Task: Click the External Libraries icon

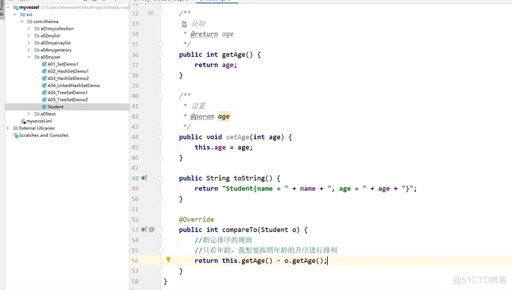Action: [x=15, y=128]
